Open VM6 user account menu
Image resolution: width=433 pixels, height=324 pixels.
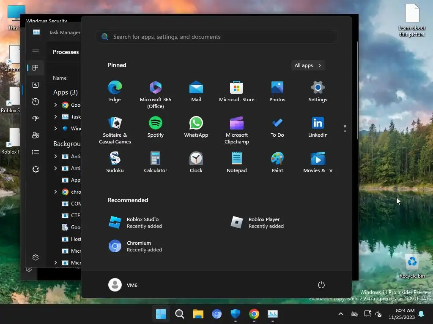click(123, 285)
